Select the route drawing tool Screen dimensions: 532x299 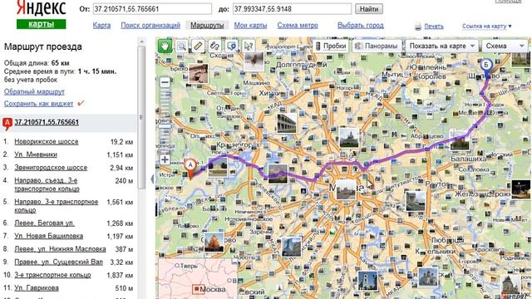click(x=214, y=46)
